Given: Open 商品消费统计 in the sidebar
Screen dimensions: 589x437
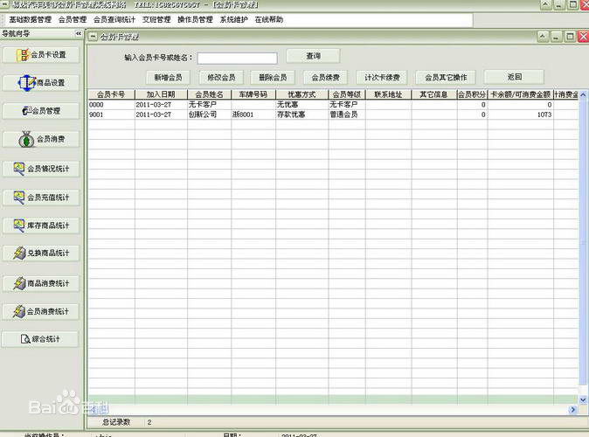Looking at the screenshot, I should tap(41, 283).
